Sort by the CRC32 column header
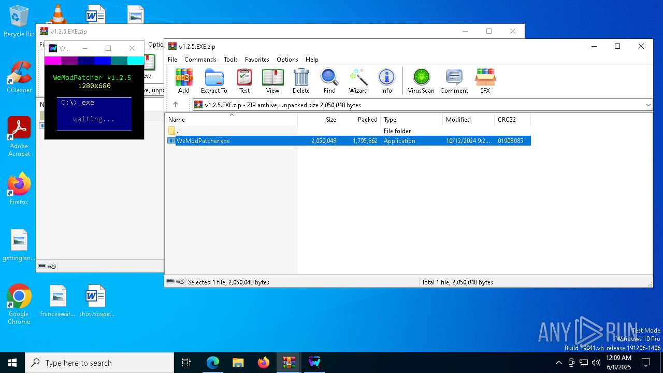Image resolution: width=663 pixels, height=373 pixels. coord(513,120)
